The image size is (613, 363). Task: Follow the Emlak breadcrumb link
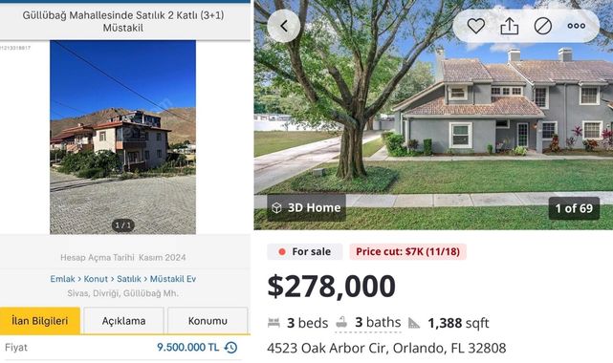pyautogui.click(x=62, y=279)
